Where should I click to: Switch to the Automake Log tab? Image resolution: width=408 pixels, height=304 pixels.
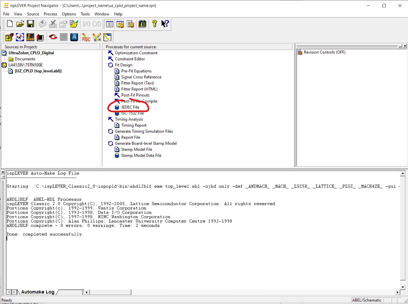(x=38, y=292)
